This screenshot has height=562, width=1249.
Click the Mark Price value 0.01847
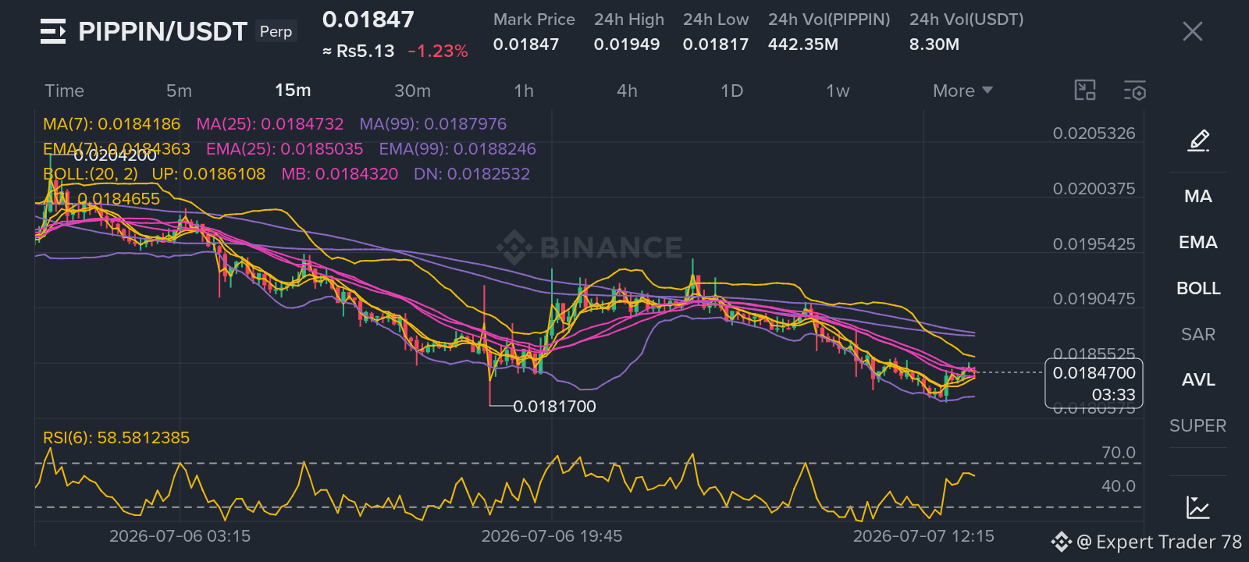pyautogui.click(x=526, y=44)
